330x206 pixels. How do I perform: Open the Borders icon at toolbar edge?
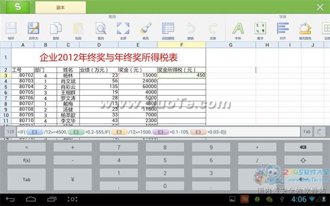tap(326, 29)
